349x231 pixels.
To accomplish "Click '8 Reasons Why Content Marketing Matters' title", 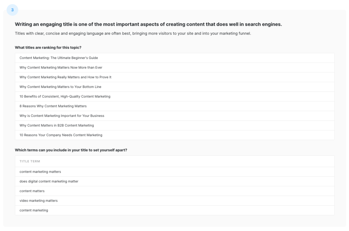I will coord(53,106).
